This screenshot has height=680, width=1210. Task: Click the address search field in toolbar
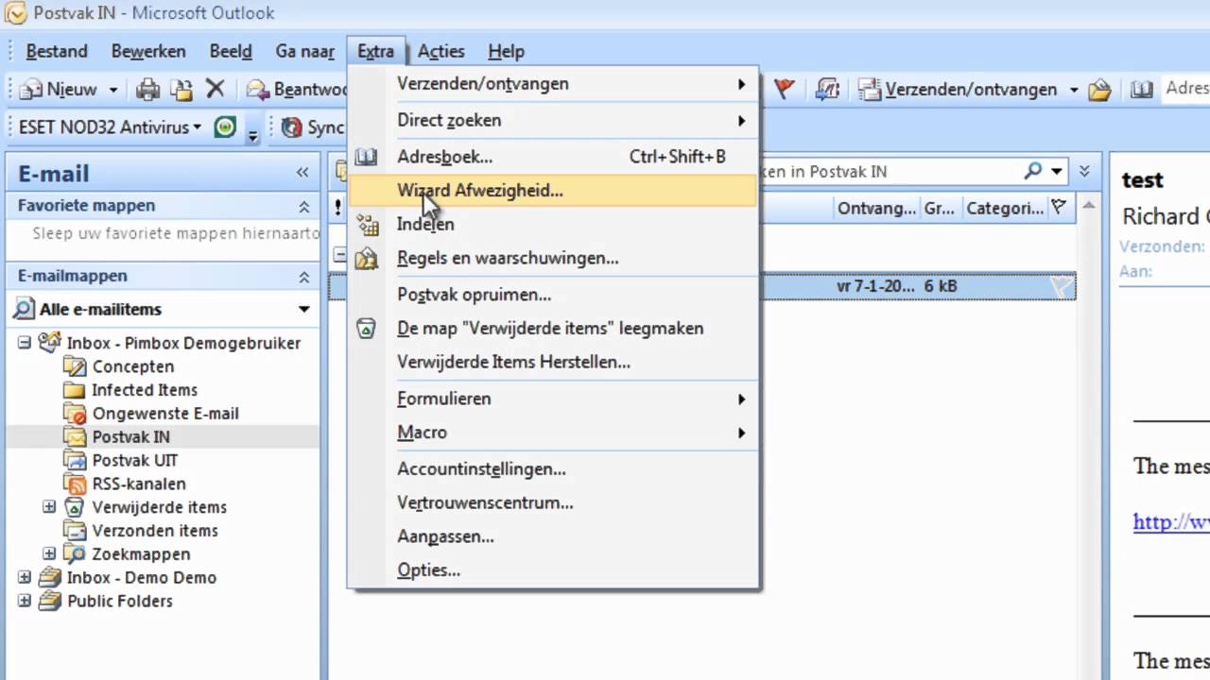tap(1185, 89)
